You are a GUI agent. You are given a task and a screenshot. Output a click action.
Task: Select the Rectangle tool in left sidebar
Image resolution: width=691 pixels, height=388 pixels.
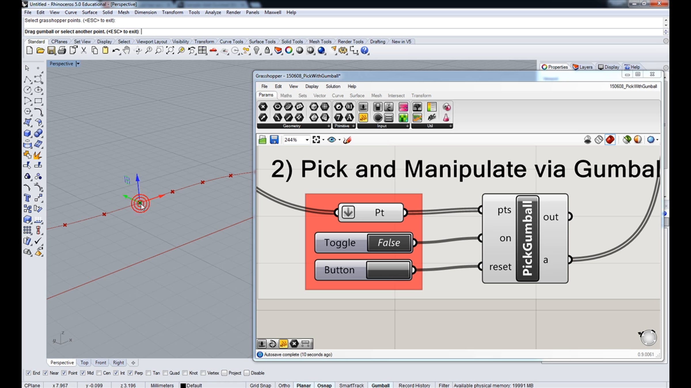pos(38,101)
